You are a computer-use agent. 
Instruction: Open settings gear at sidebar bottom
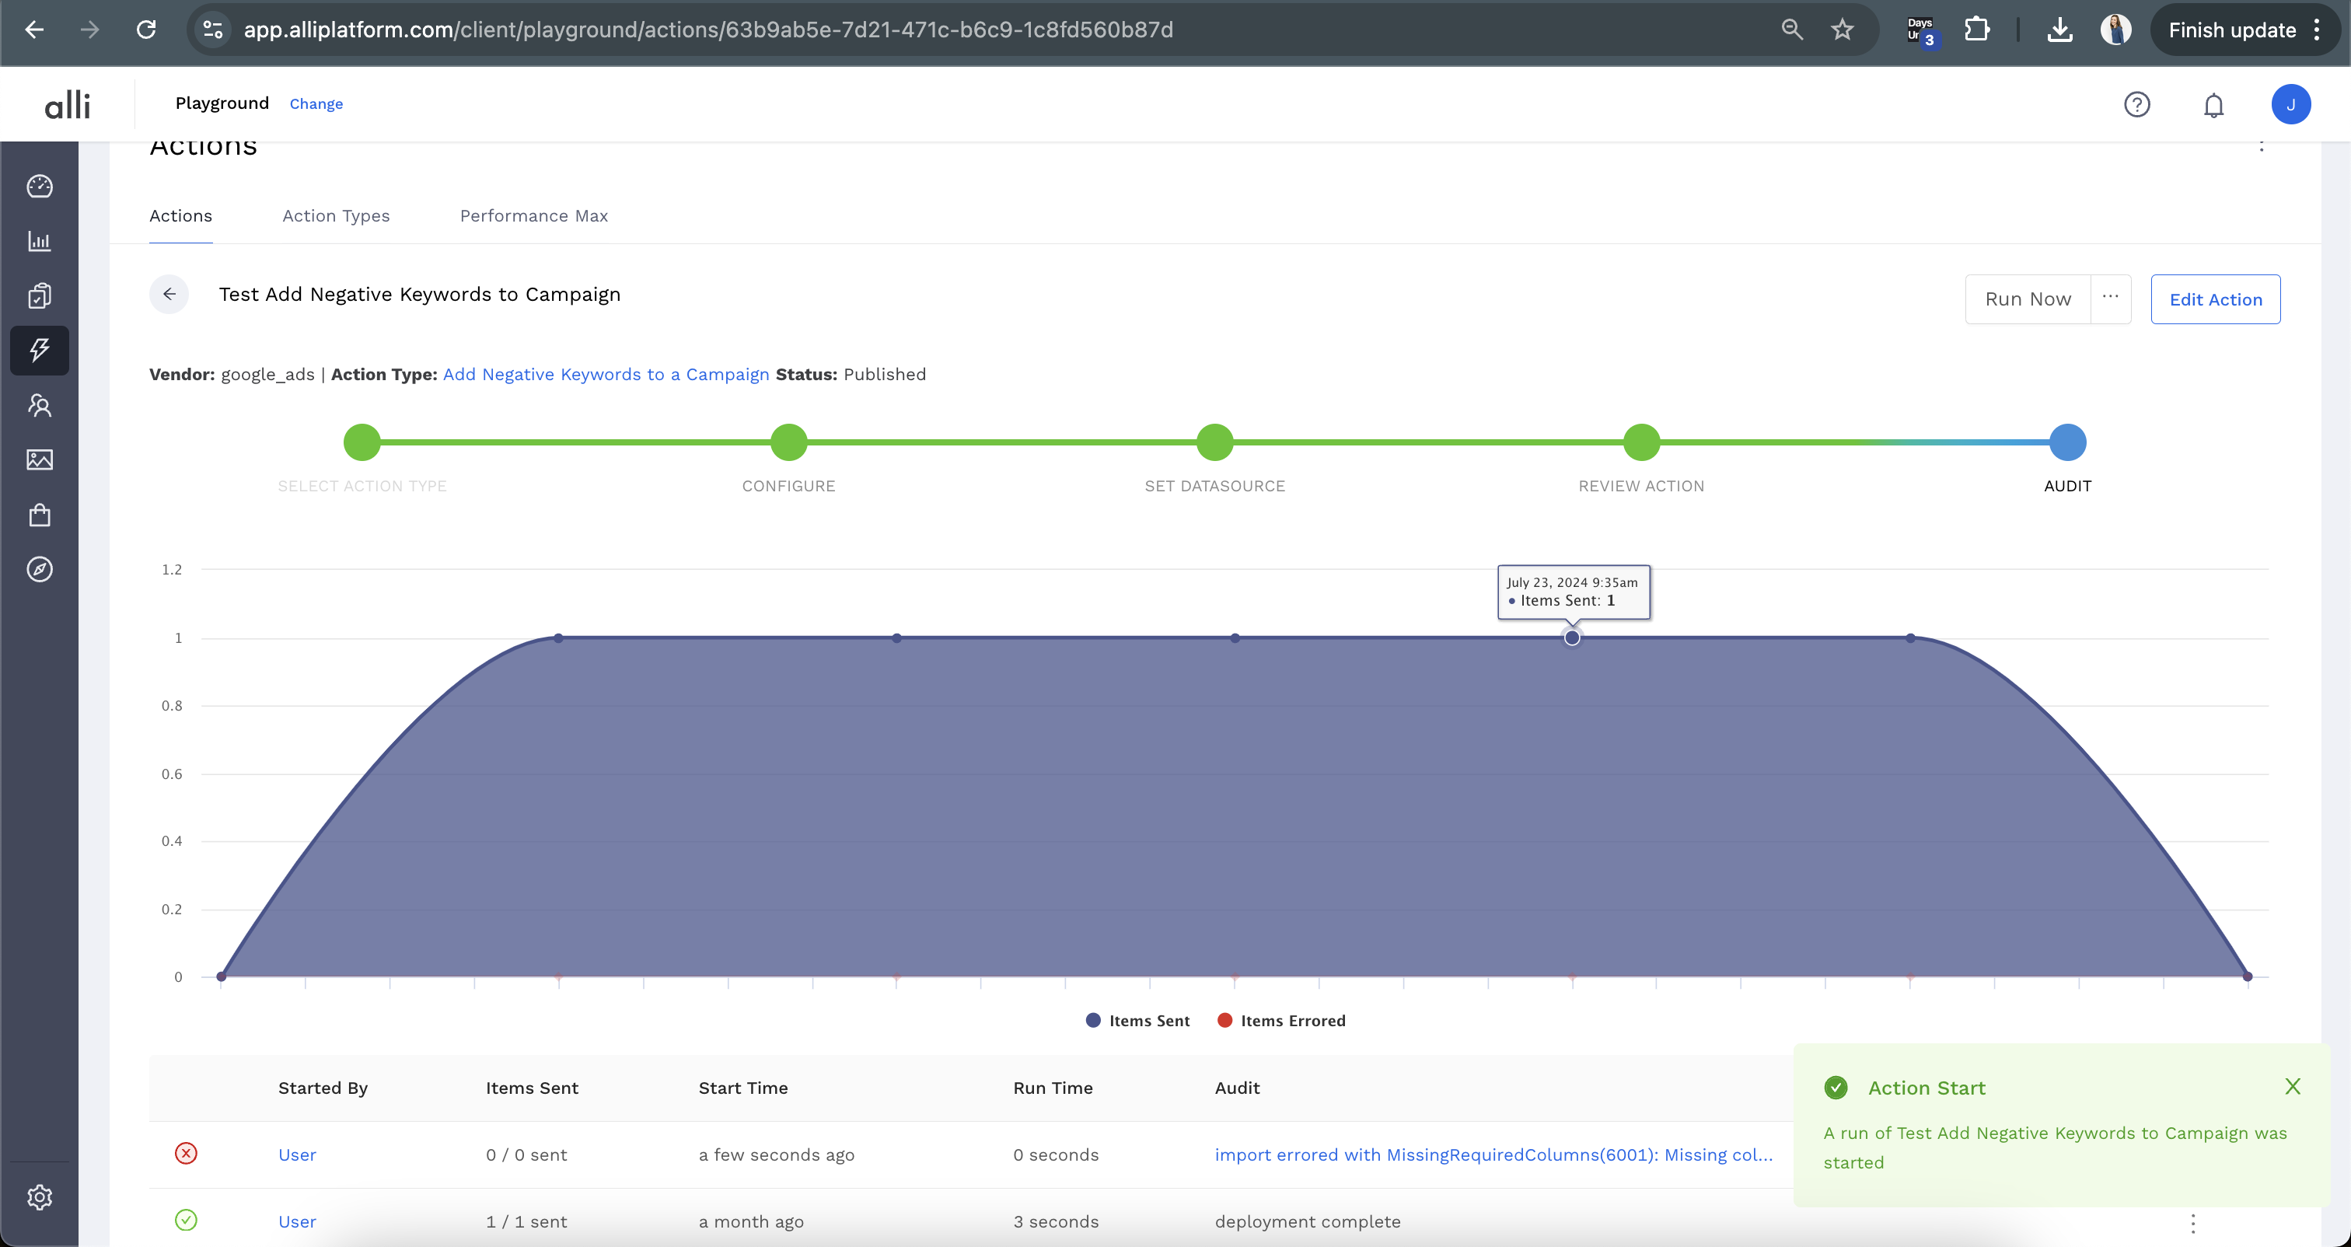(x=39, y=1196)
